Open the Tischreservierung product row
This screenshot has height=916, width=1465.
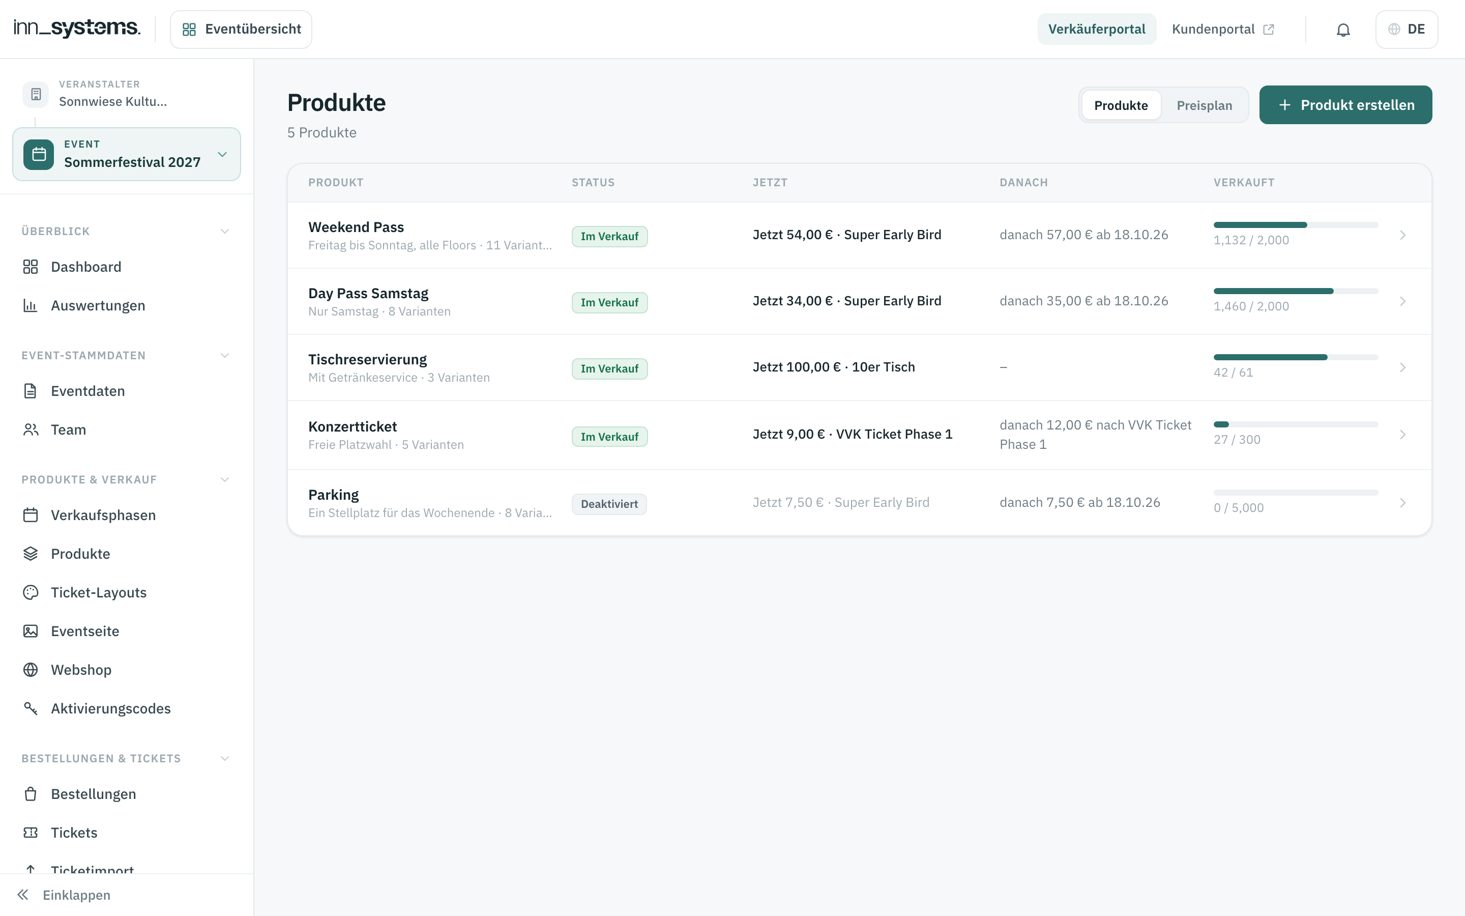pyautogui.click(x=859, y=367)
